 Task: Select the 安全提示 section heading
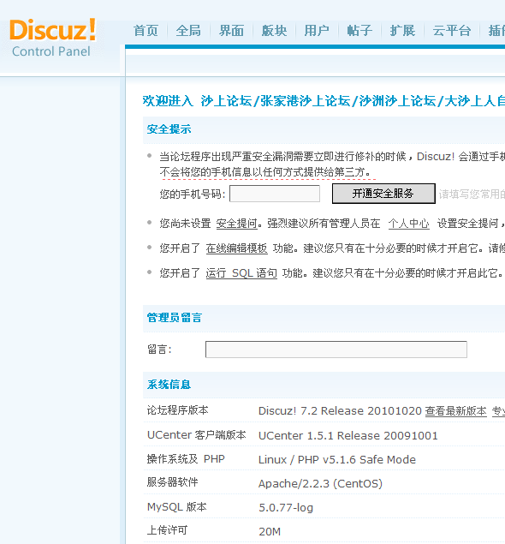click(x=169, y=129)
